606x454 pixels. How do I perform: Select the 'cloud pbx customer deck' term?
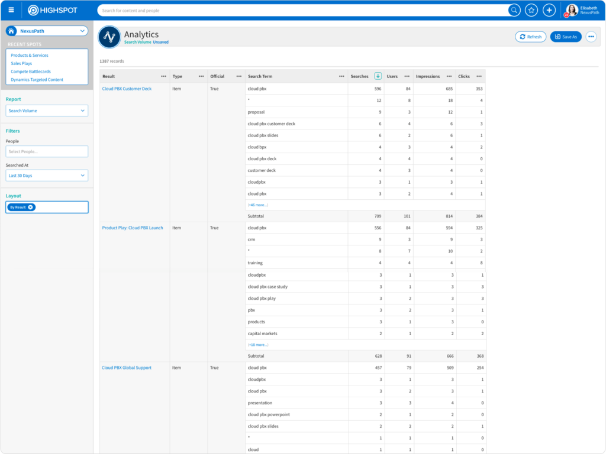(271, 124)
